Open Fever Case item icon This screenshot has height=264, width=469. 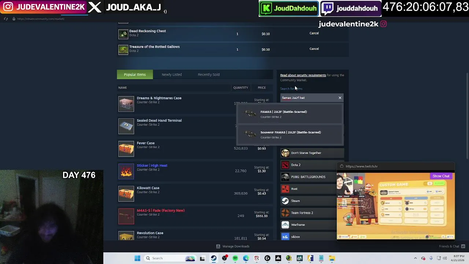click(x=126, y=149)
